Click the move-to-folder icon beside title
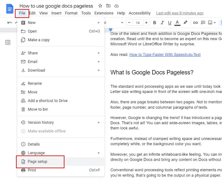Image resolution: width=222 pixels, height=179 pixels. pyautogui.click(x=108, y=6)
